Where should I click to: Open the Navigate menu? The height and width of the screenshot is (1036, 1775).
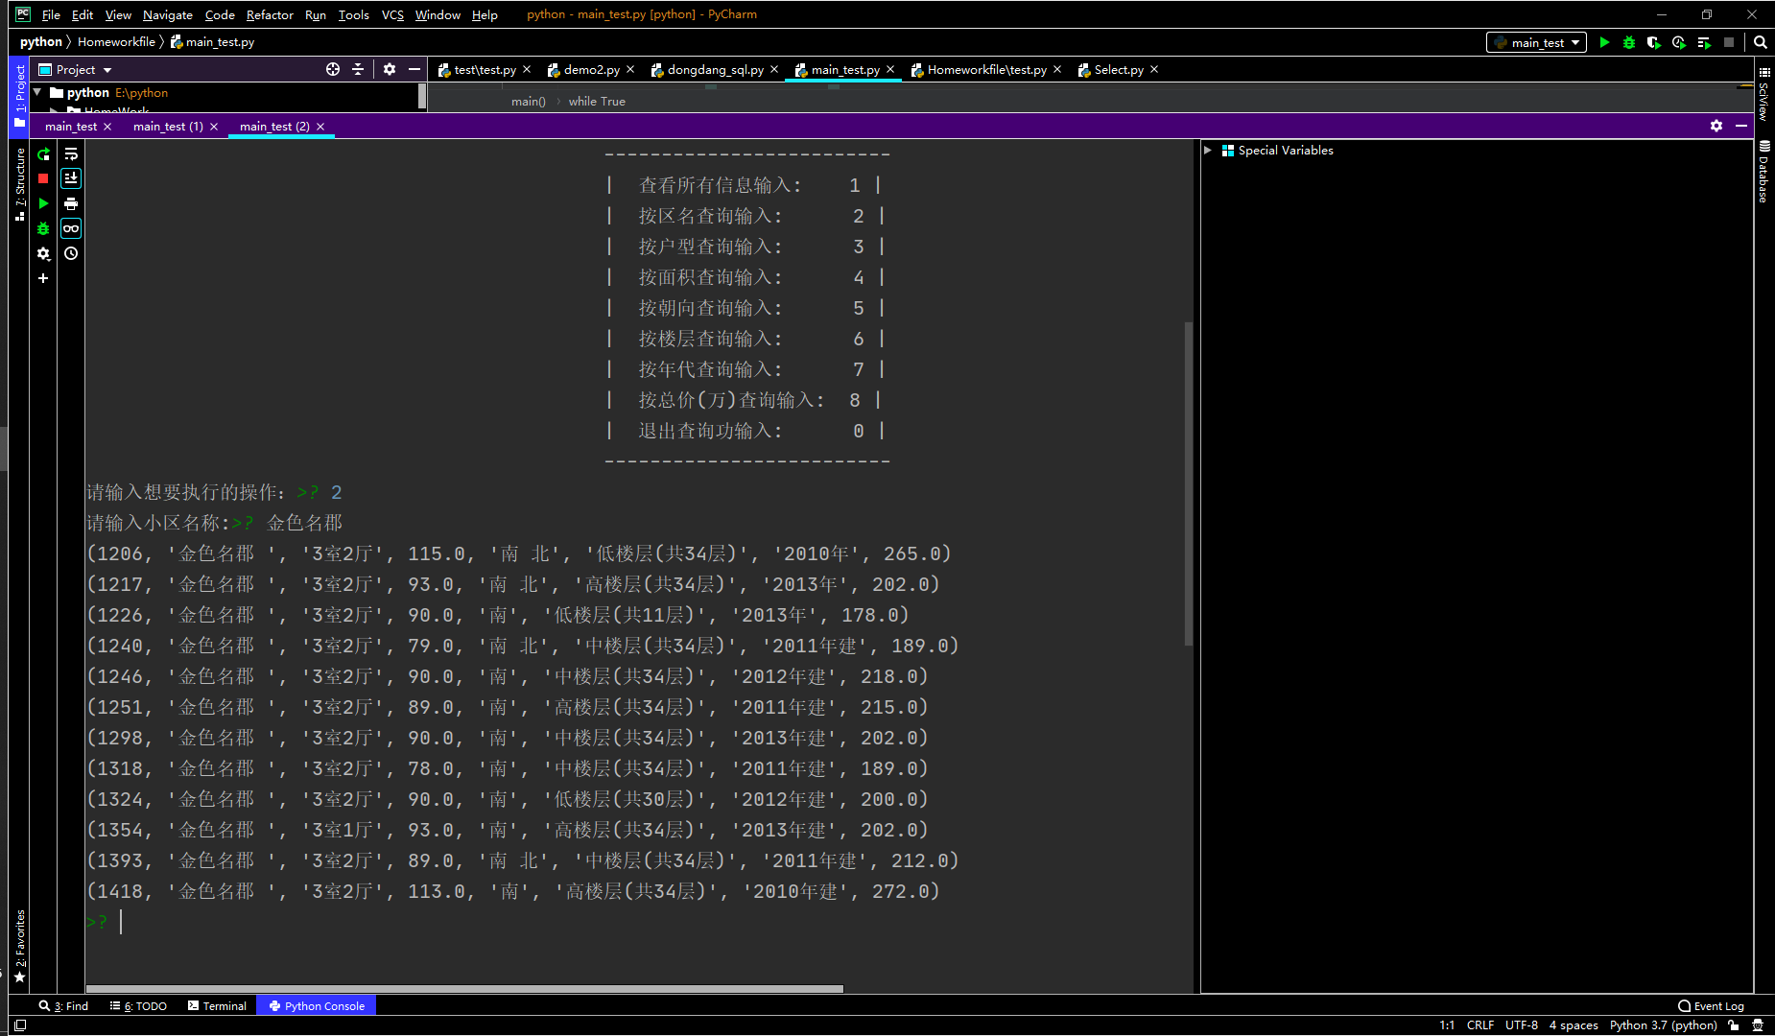pos(167,14)
